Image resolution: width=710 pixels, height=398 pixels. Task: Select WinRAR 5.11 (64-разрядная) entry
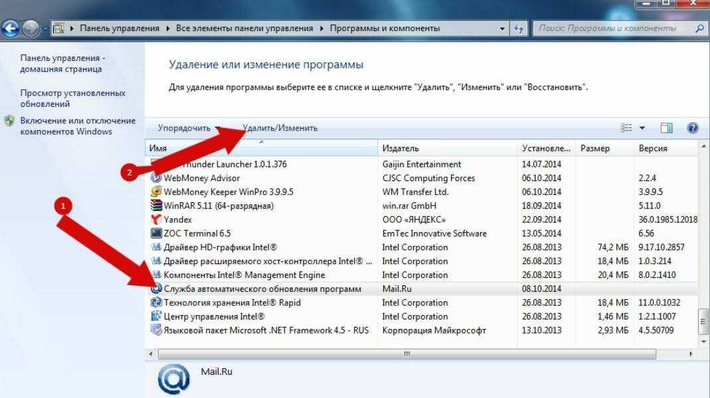click(219, 206)
